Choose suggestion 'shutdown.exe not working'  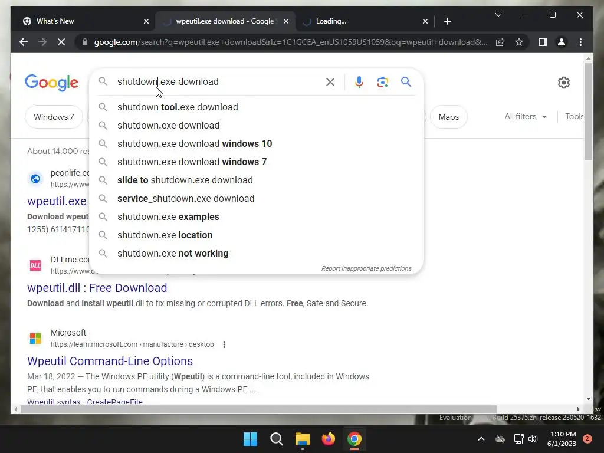pyautogui.click(x=256, y=254)
